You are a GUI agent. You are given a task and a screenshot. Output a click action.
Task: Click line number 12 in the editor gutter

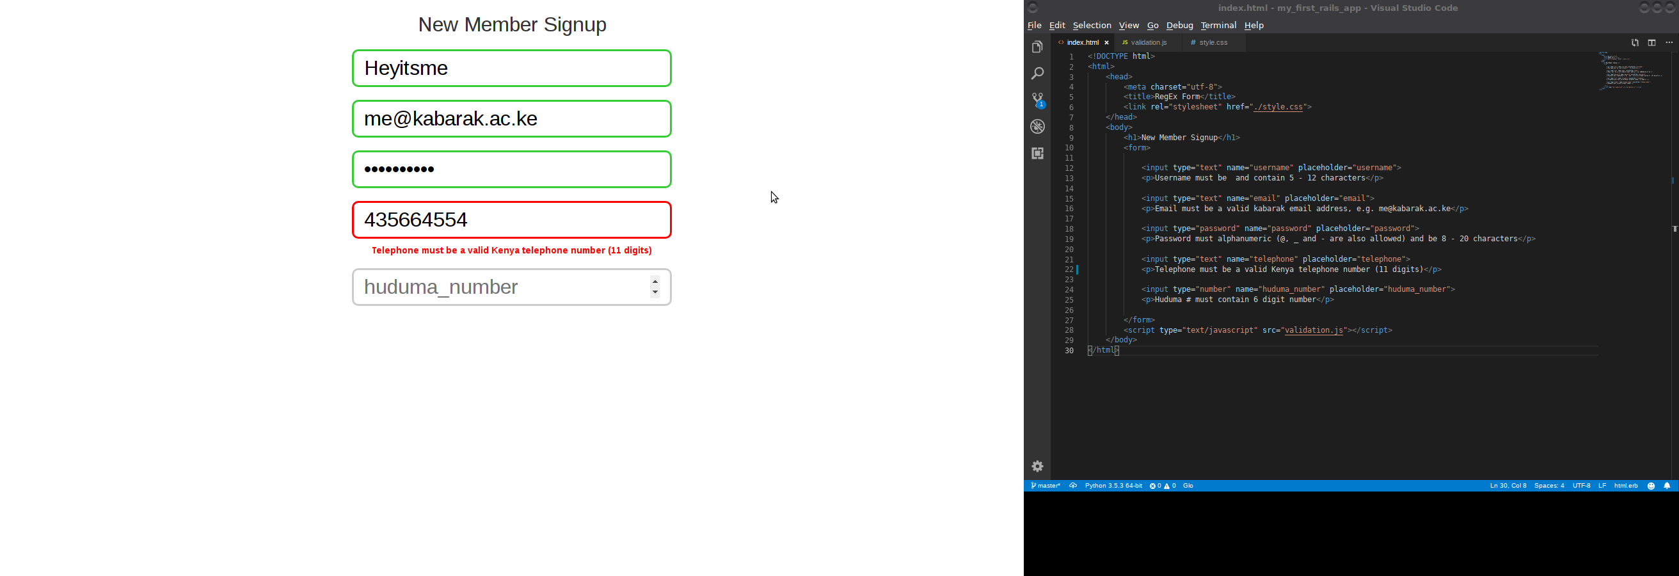pyautogui.click(x=1069, y=168)
